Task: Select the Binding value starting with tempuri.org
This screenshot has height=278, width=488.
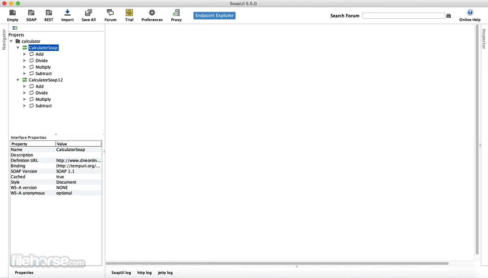Action: point(78,166)
